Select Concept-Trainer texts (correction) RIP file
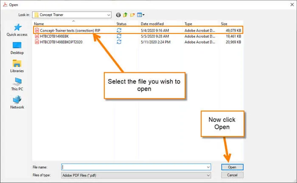The width and height of the screenshot is (297, 183). point(70,30)
